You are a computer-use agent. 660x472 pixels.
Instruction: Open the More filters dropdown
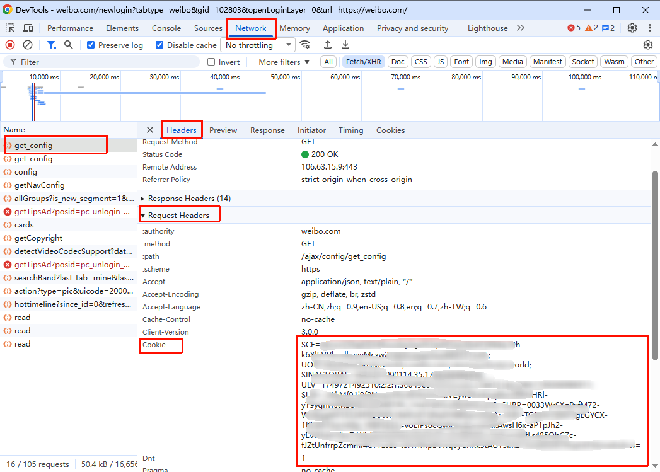coord(284,62)
